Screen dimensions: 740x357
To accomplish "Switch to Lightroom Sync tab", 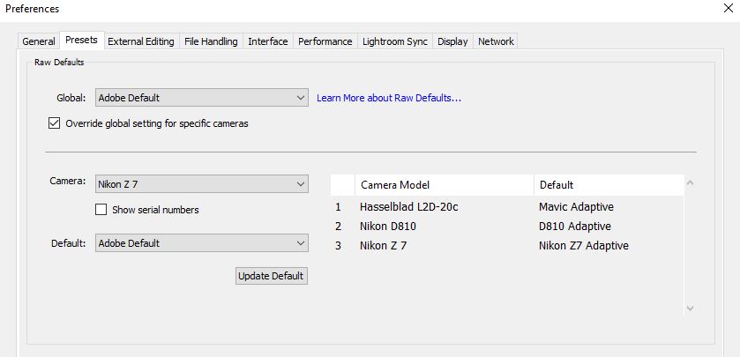I will click(x=397, y=41).
